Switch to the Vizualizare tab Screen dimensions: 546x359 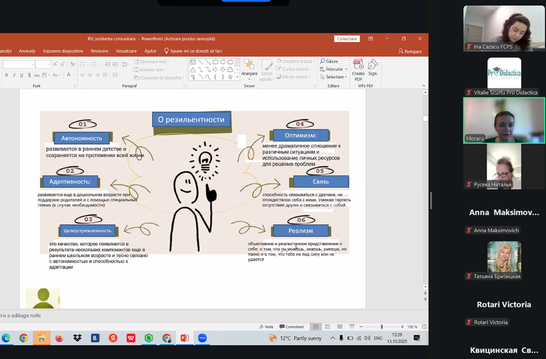click(126, 51)
